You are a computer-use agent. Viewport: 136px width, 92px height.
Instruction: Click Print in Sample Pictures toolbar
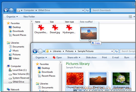point(104,57)
